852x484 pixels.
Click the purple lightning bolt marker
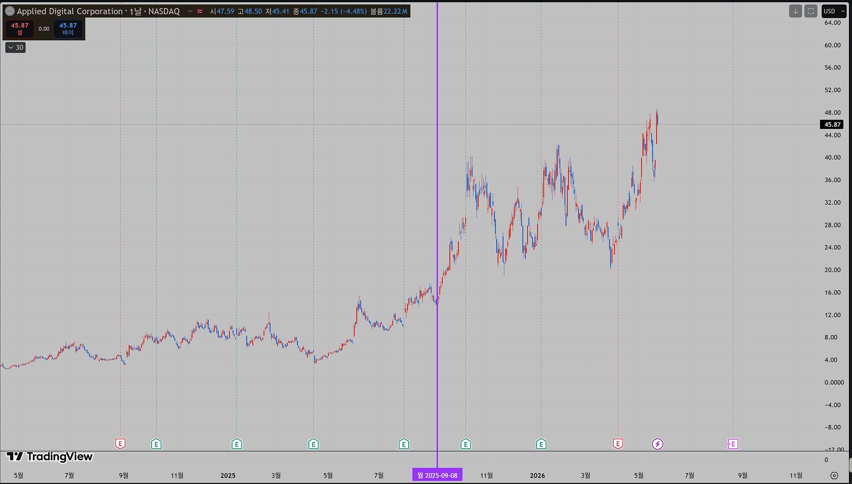click(x=658, y=444)
